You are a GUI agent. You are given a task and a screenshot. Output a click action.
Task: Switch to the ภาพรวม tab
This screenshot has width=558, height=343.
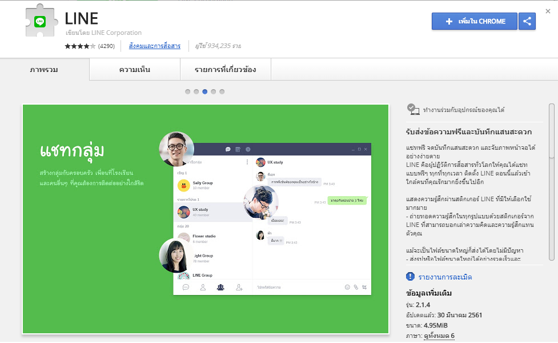(x=45, y=69)
